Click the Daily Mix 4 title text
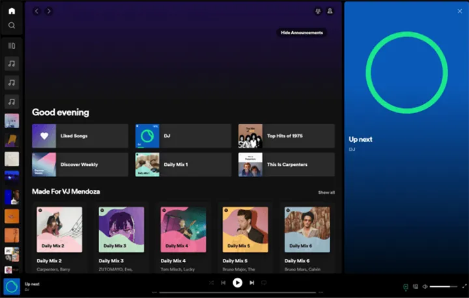This screenshot has height=298, width=469. tap(173, 261)
